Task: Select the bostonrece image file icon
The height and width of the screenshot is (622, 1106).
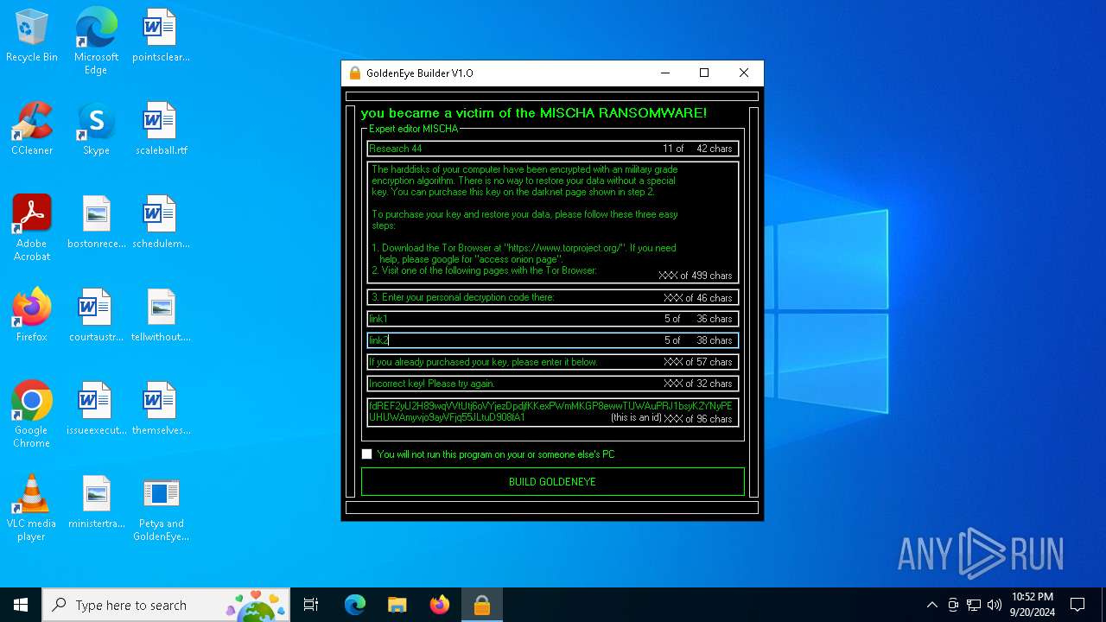Action: pos(96,223)
